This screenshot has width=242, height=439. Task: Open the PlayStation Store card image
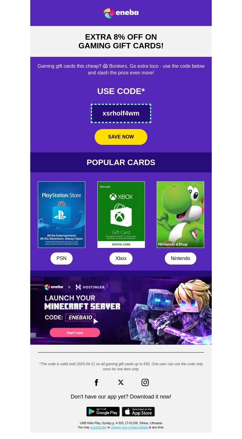tap(61, 215)
